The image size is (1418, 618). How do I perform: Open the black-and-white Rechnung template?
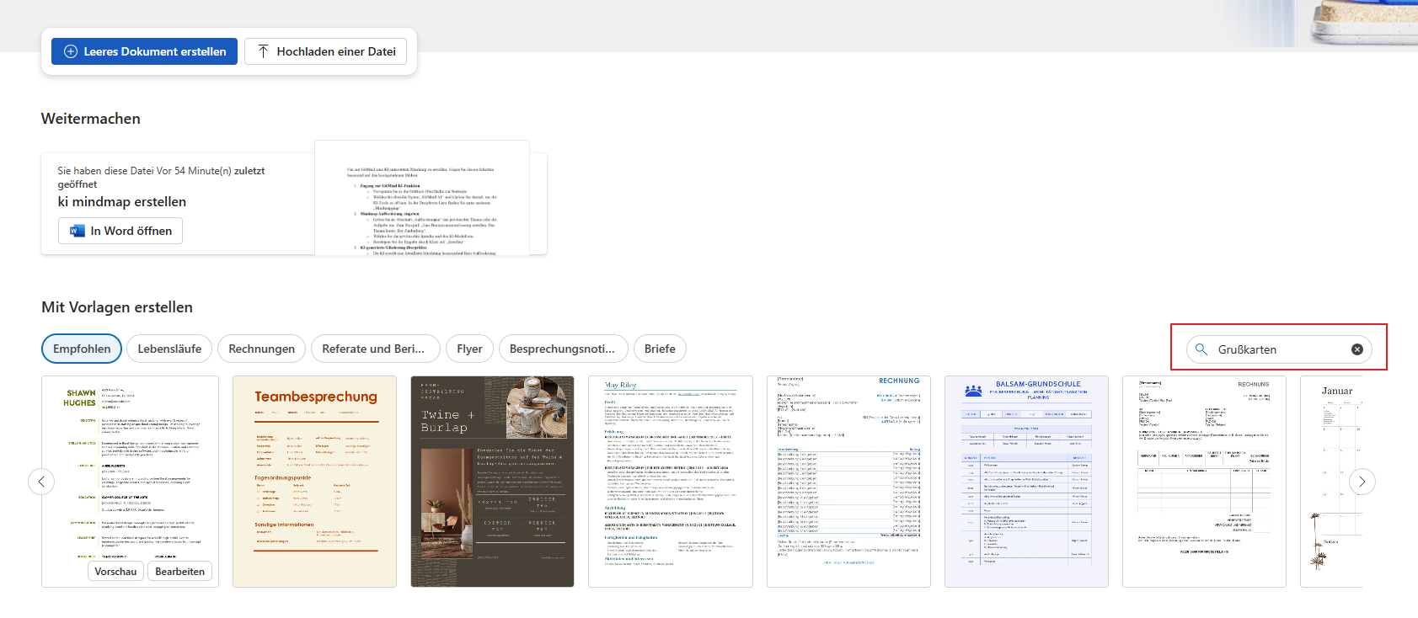[1205, 482]
